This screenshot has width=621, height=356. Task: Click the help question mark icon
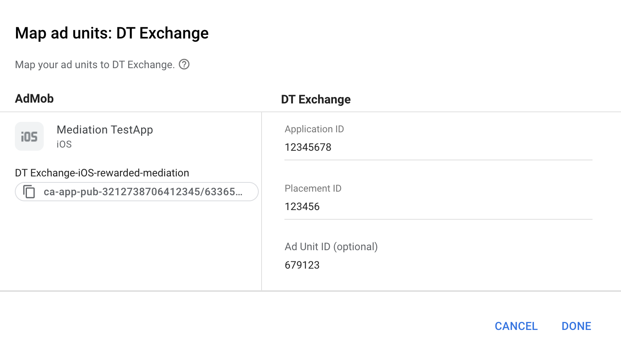(184, 64)
